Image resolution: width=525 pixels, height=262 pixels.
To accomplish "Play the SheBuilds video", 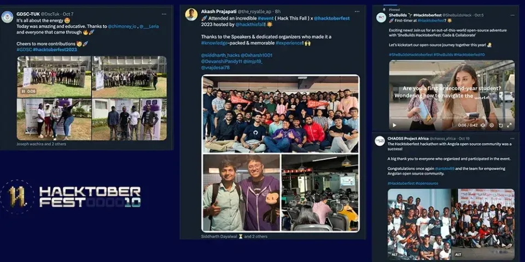I will click(393, 125).
